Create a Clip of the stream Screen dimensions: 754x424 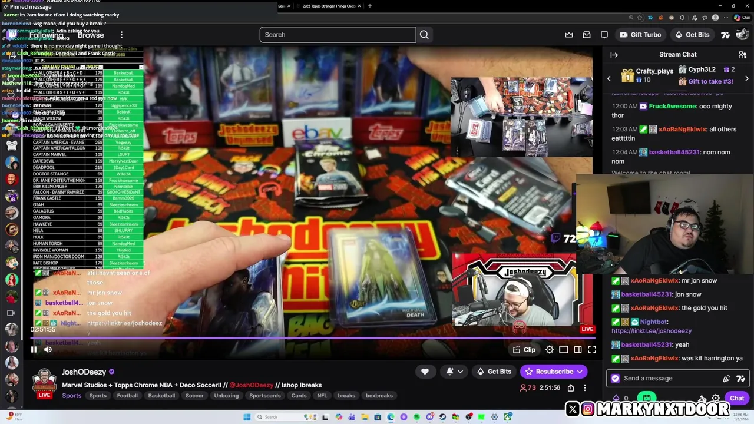click(x=524, y=350)
